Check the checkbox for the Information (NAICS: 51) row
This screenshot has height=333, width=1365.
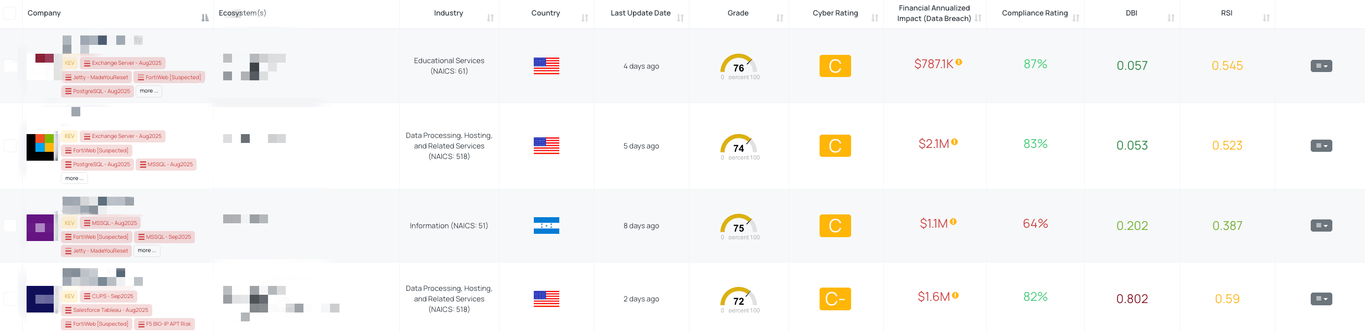[x=9, y=226]
